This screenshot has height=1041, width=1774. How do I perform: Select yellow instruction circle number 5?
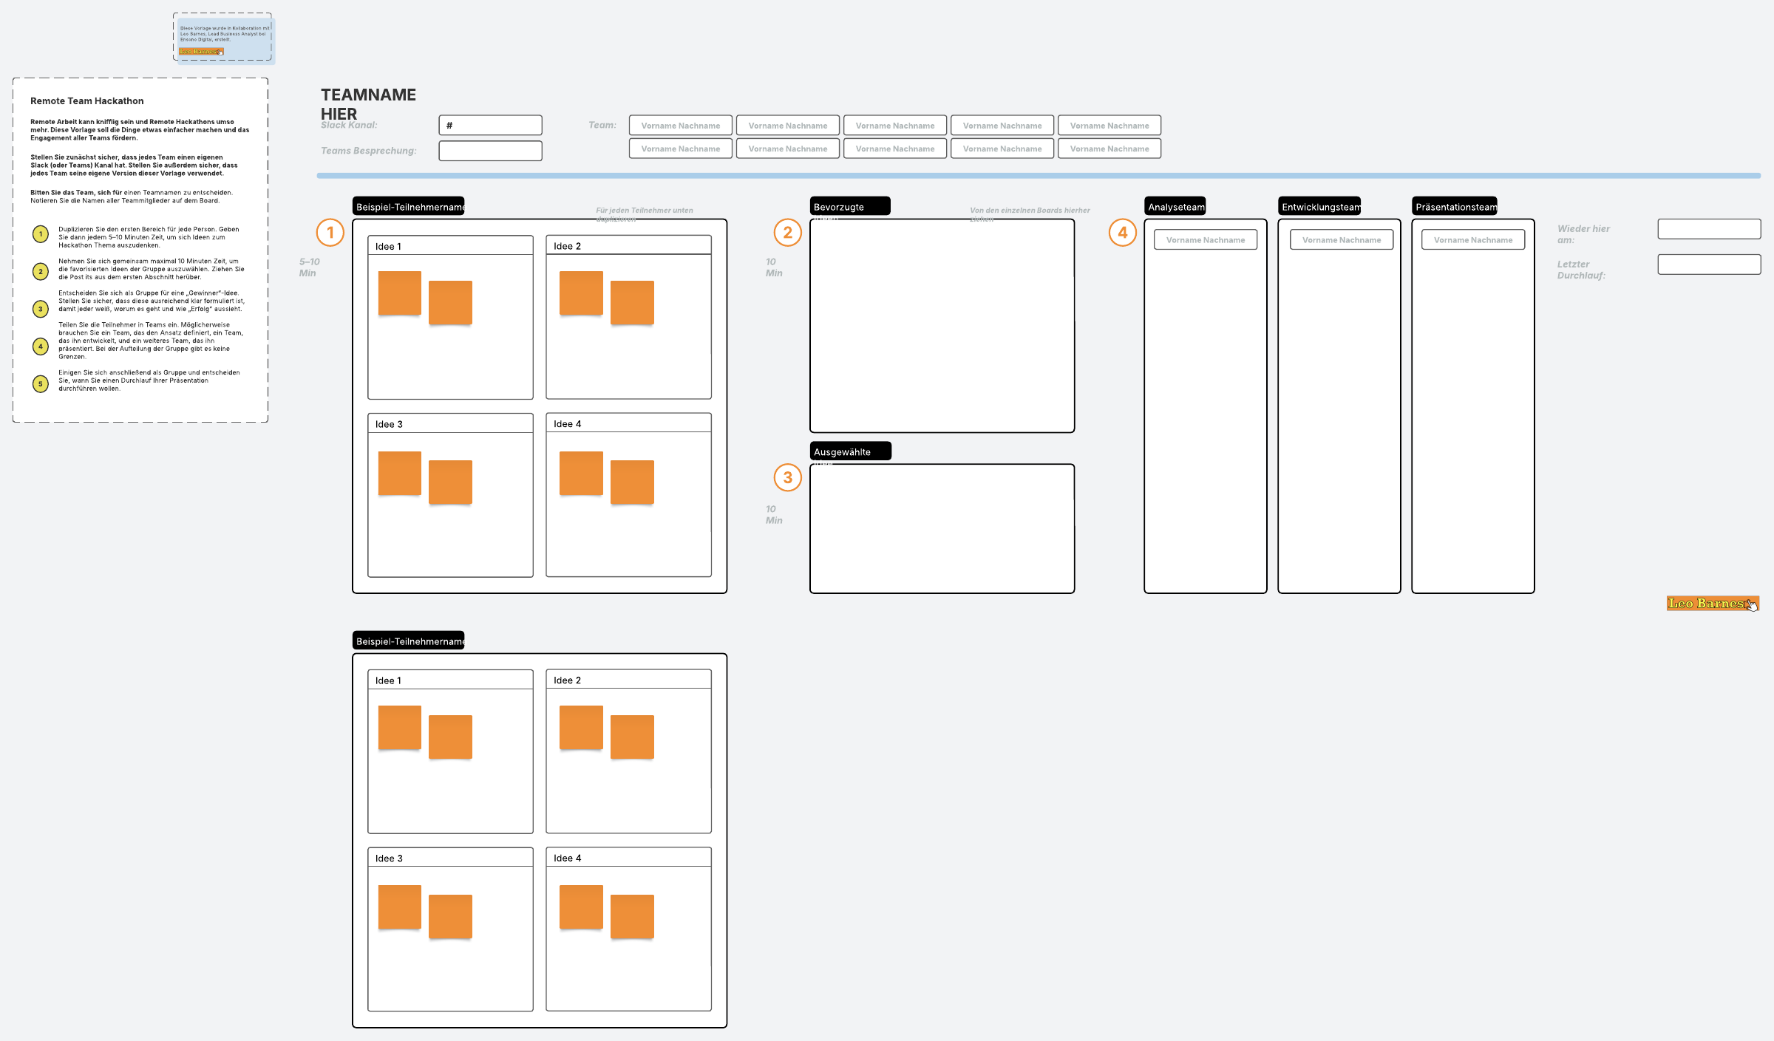41,383
